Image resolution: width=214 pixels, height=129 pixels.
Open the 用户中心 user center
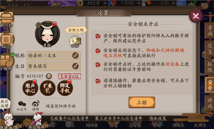[x=30, y=88]
